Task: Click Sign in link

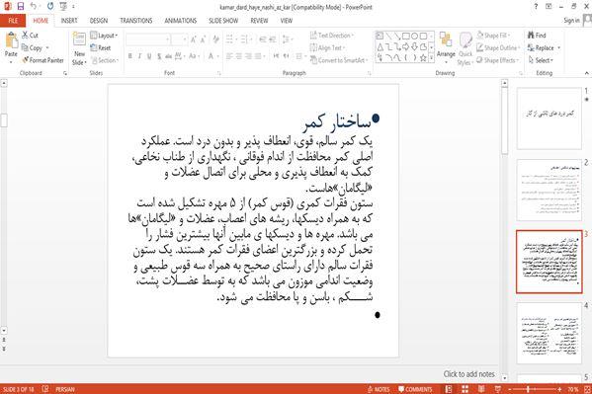Action: point(571,21)
